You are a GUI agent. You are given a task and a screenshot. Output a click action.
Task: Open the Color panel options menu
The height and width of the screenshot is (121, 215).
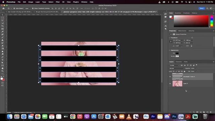point(214,13)
